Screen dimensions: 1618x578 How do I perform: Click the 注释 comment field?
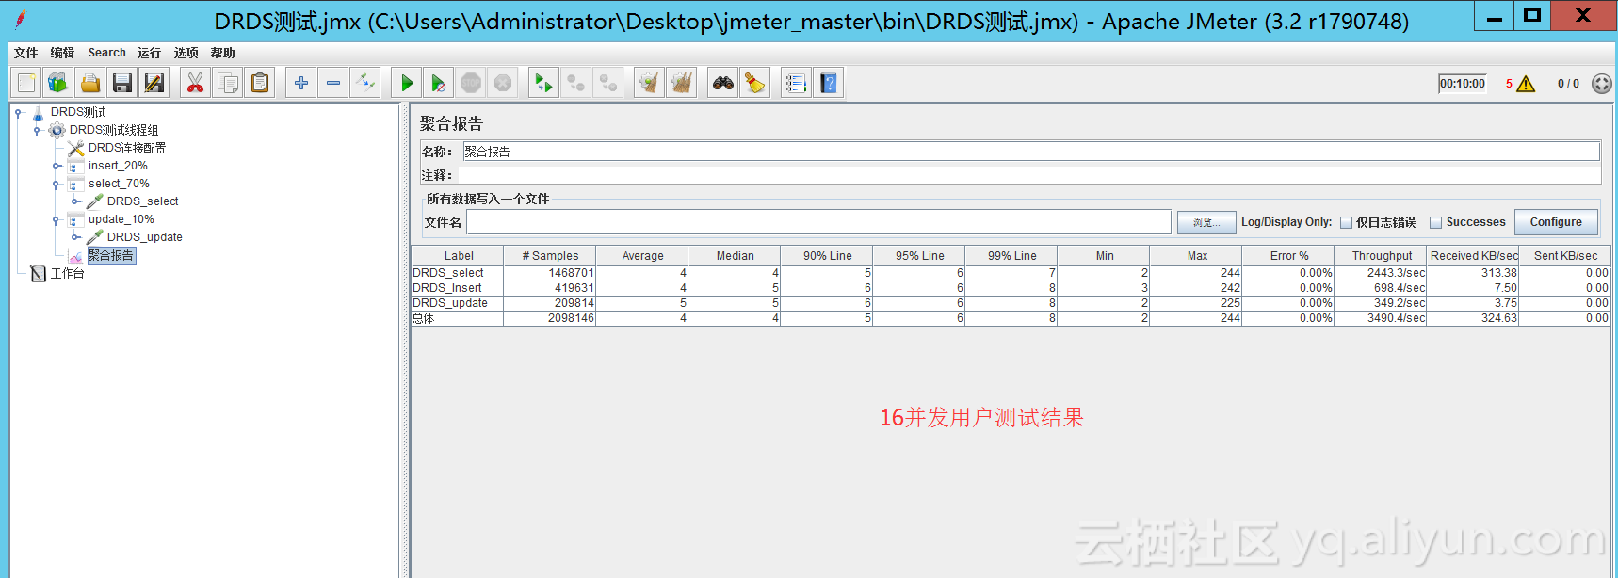[1029, 175]
